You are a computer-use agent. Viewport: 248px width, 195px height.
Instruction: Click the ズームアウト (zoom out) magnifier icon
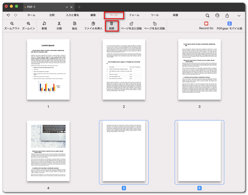point(12,24)
